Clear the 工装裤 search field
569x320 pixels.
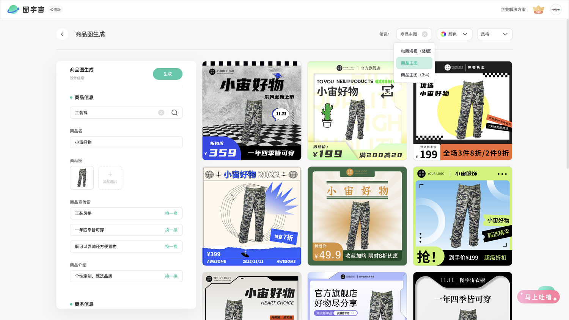click(161, 113)
